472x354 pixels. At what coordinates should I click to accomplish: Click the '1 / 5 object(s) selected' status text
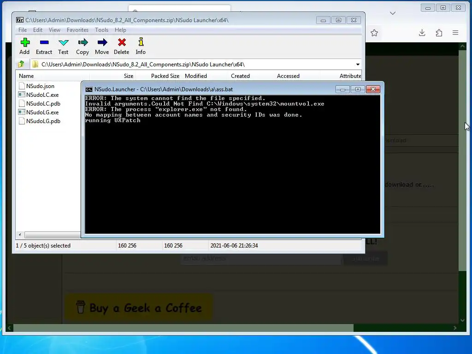(43, 246)
